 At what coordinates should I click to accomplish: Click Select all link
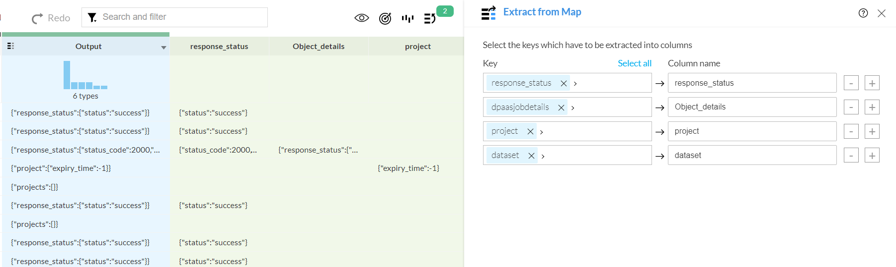(x=634, y=63)
